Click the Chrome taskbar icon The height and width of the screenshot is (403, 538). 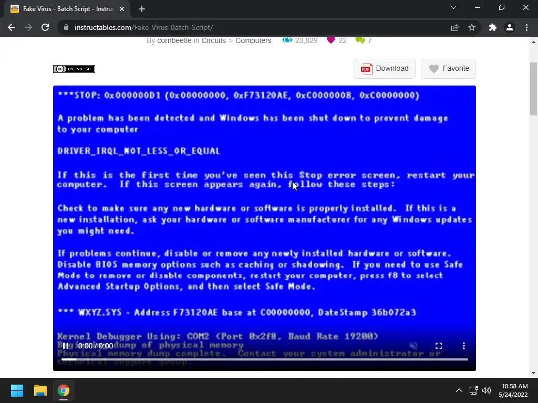pos(64,390)
